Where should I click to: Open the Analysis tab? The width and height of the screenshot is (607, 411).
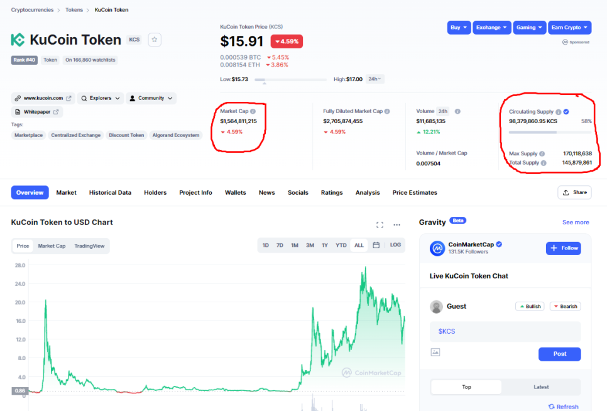368,193
